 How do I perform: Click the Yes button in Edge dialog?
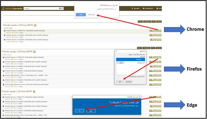click(91, 111)
